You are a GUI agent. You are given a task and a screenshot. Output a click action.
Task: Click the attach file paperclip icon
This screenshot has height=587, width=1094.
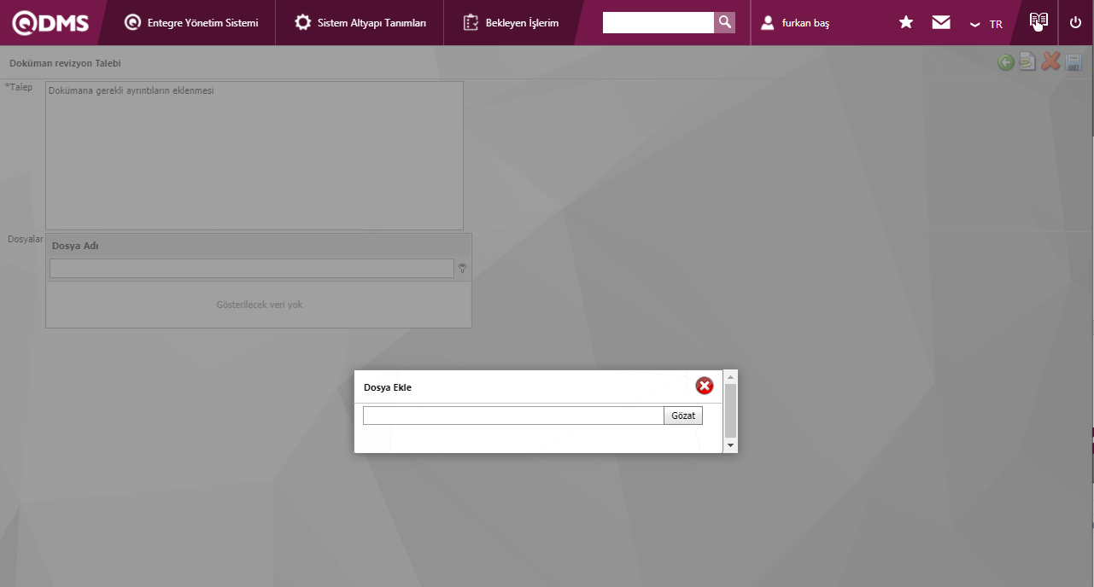(1028, 61)
